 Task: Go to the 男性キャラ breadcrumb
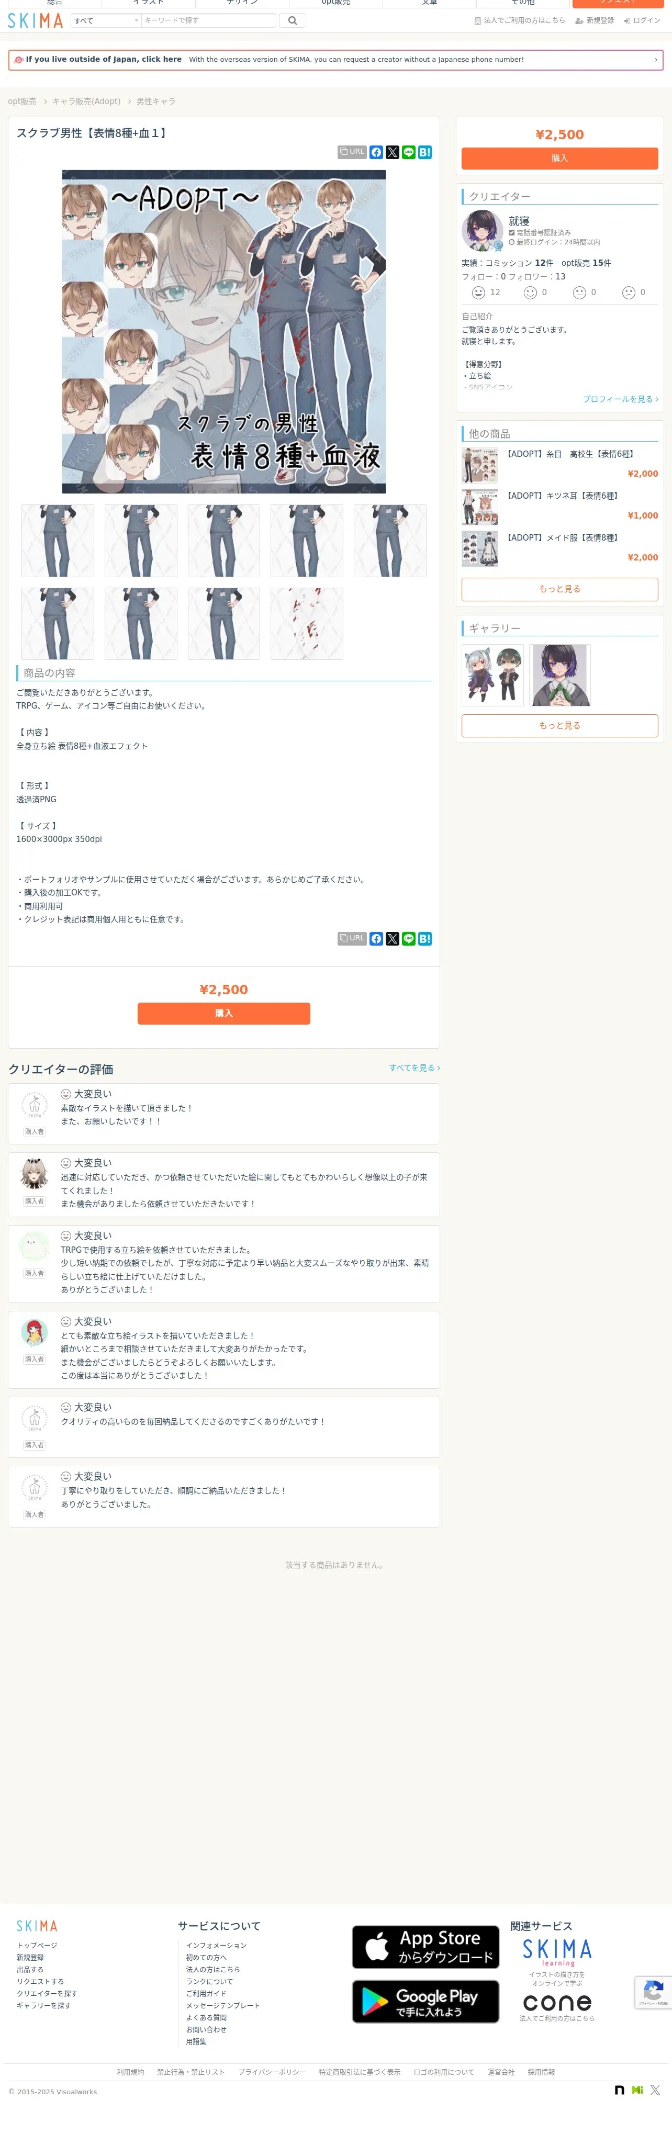click(x=156, y=101)
